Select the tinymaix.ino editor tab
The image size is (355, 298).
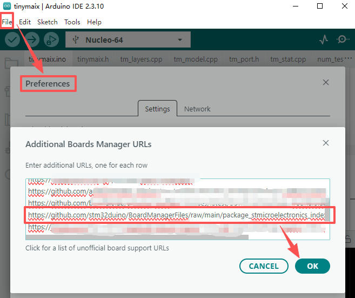click(47, 59)
